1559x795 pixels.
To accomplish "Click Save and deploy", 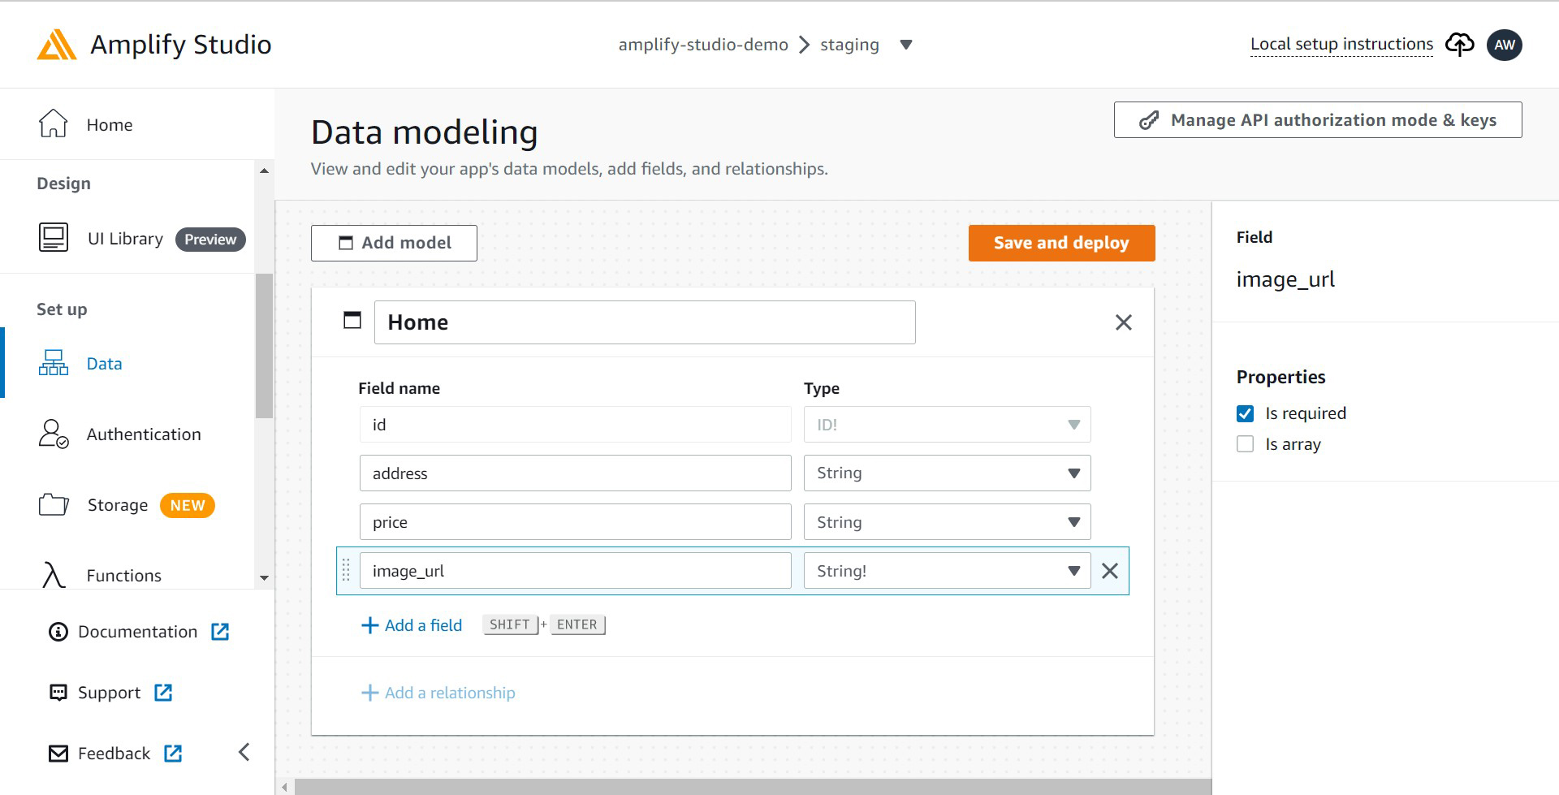I will [x=1061, y=242].
